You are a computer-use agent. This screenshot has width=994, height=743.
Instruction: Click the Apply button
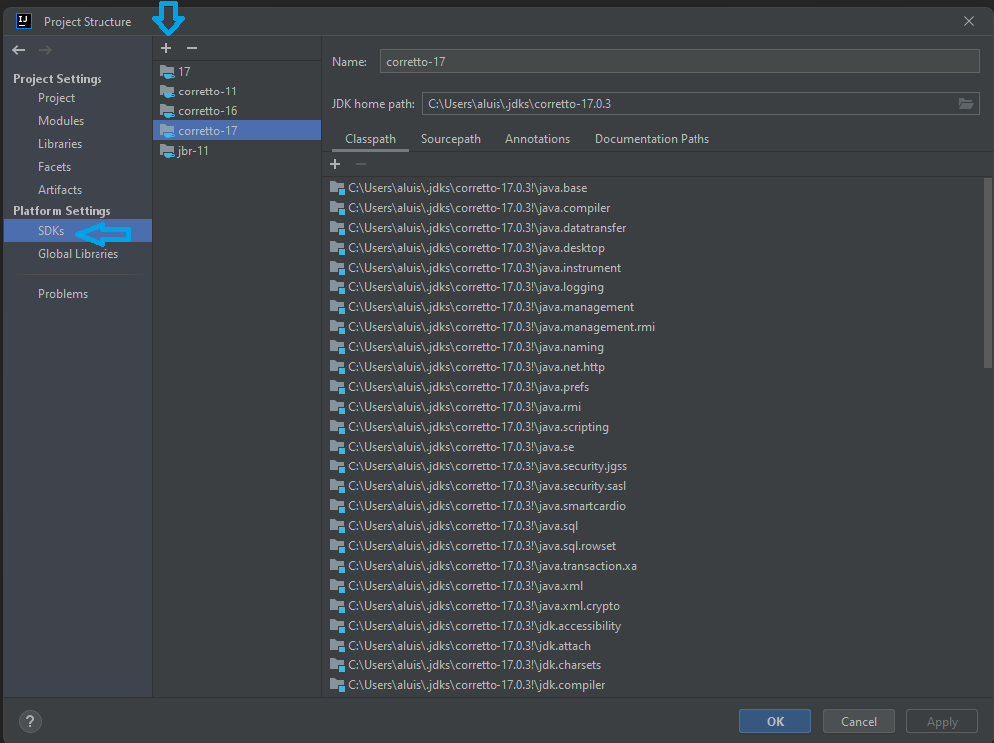pyautogui.click(x=942, y=721)
